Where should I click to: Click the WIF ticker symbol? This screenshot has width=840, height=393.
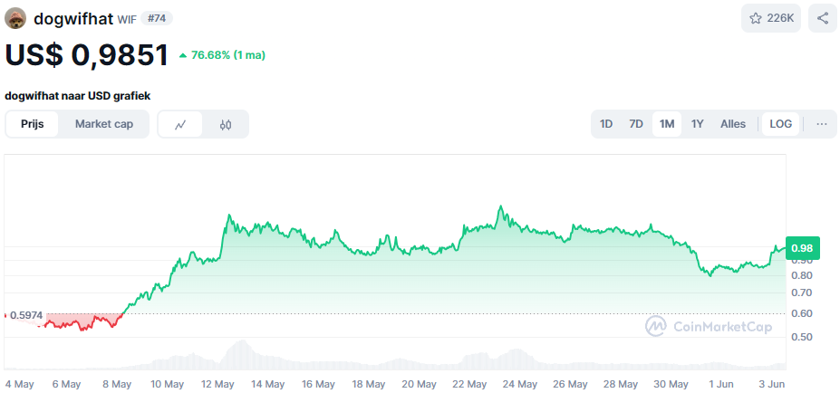pyautogui.click(x=127, y=19)
